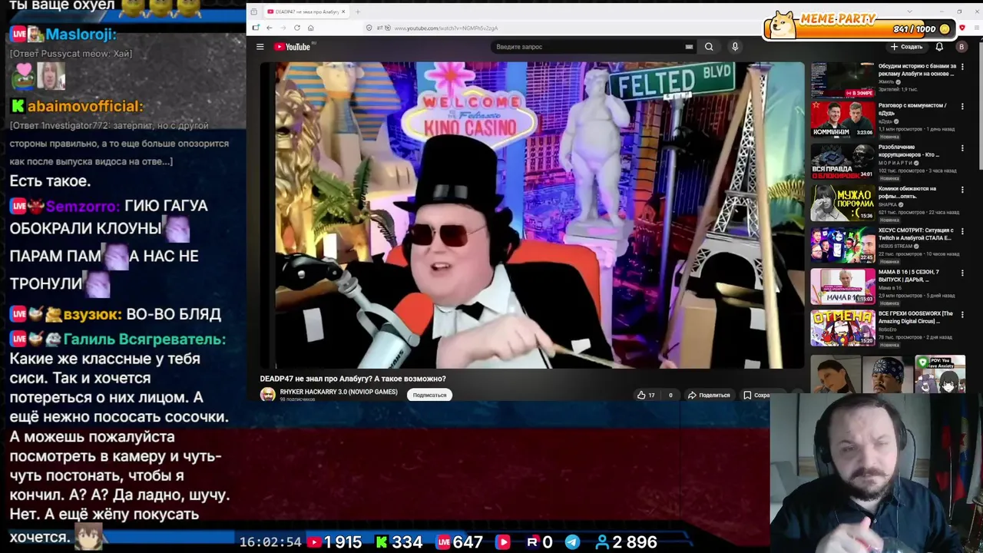Image resolution: width=983 pixels, height=553 pixels.
Task: Go to the YouTube home logo
Action: pyautogui.click(x=293, y=47)
